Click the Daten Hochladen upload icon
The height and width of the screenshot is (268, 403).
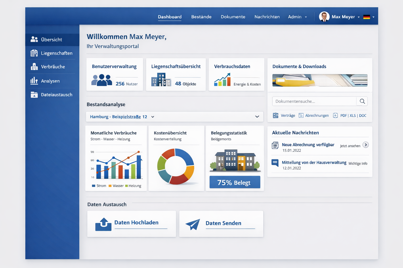coord(103,224)
